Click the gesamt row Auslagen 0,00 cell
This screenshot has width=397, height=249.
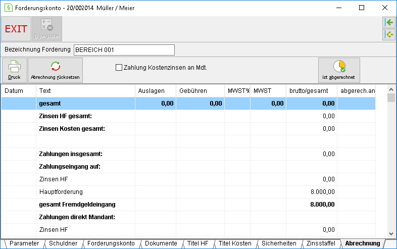(x=156, y=104)
